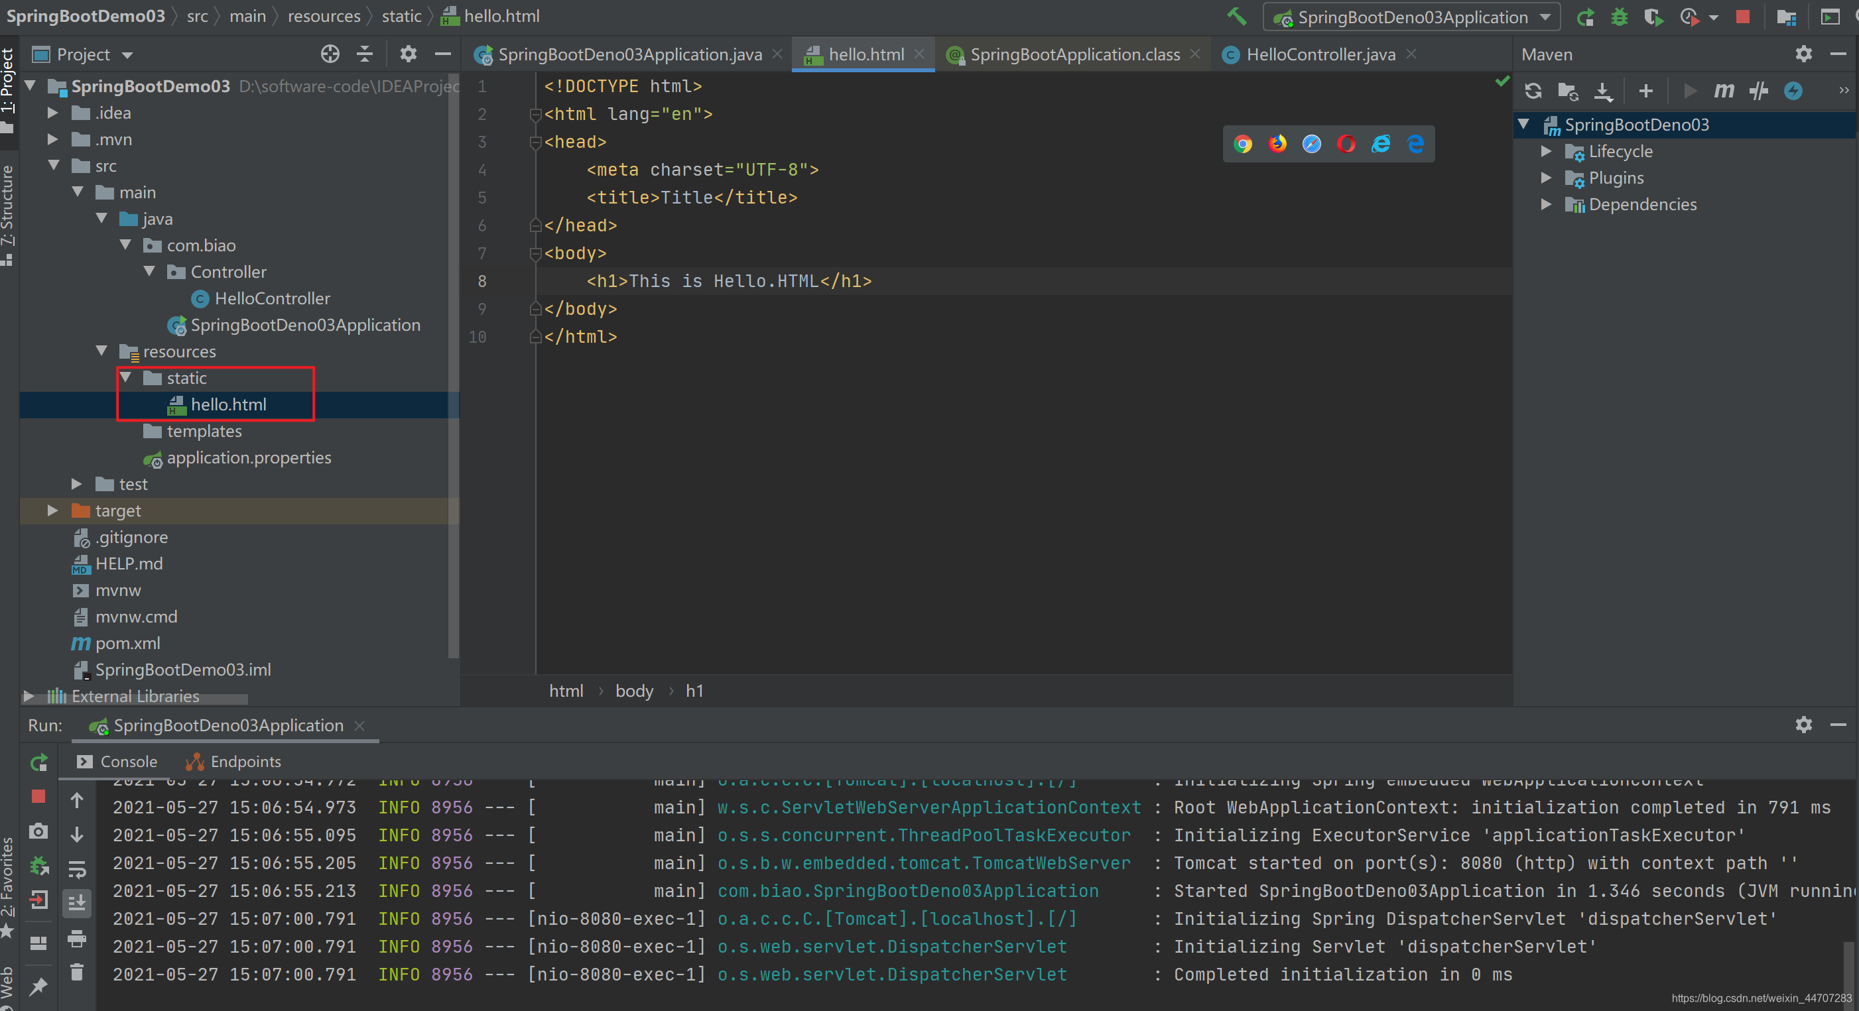Download sources and documentation in Maven
Viewport: 1859px width, 1011px height.
(x=1603, y=91)
